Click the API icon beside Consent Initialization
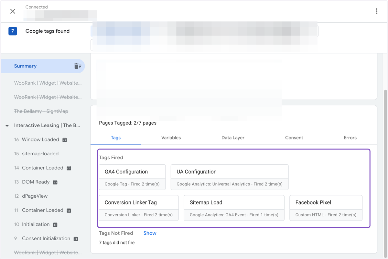 coord(76,239)
